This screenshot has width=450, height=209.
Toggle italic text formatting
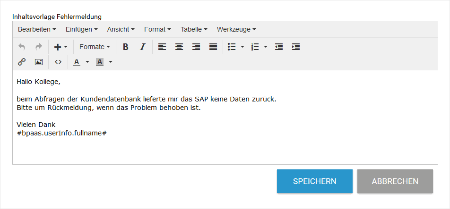pyautogui.click(x=142, y=47)
